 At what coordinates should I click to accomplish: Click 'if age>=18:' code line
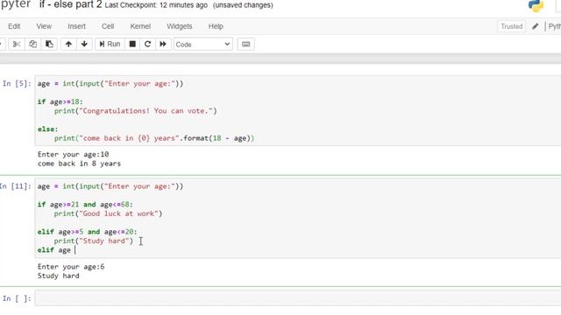tap(60, 101)
